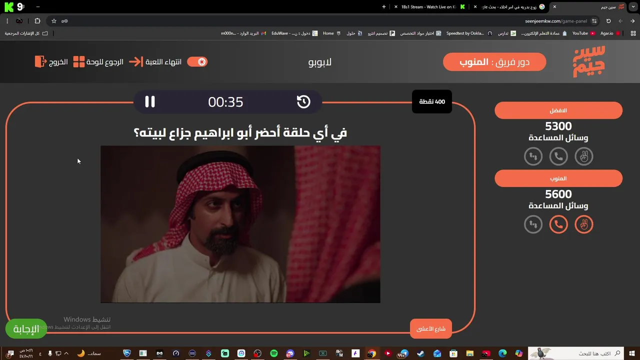This screenshot has width=640, height=360.
Task: Open weather widget showing moon icon
Action: [x=89, y=353]
